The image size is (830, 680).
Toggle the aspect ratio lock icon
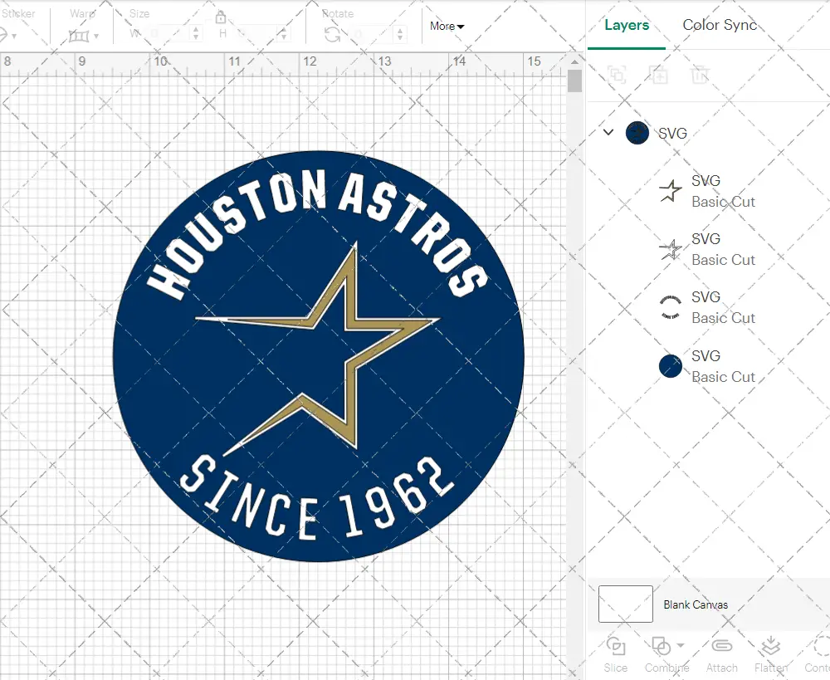(x=220, y=17)
